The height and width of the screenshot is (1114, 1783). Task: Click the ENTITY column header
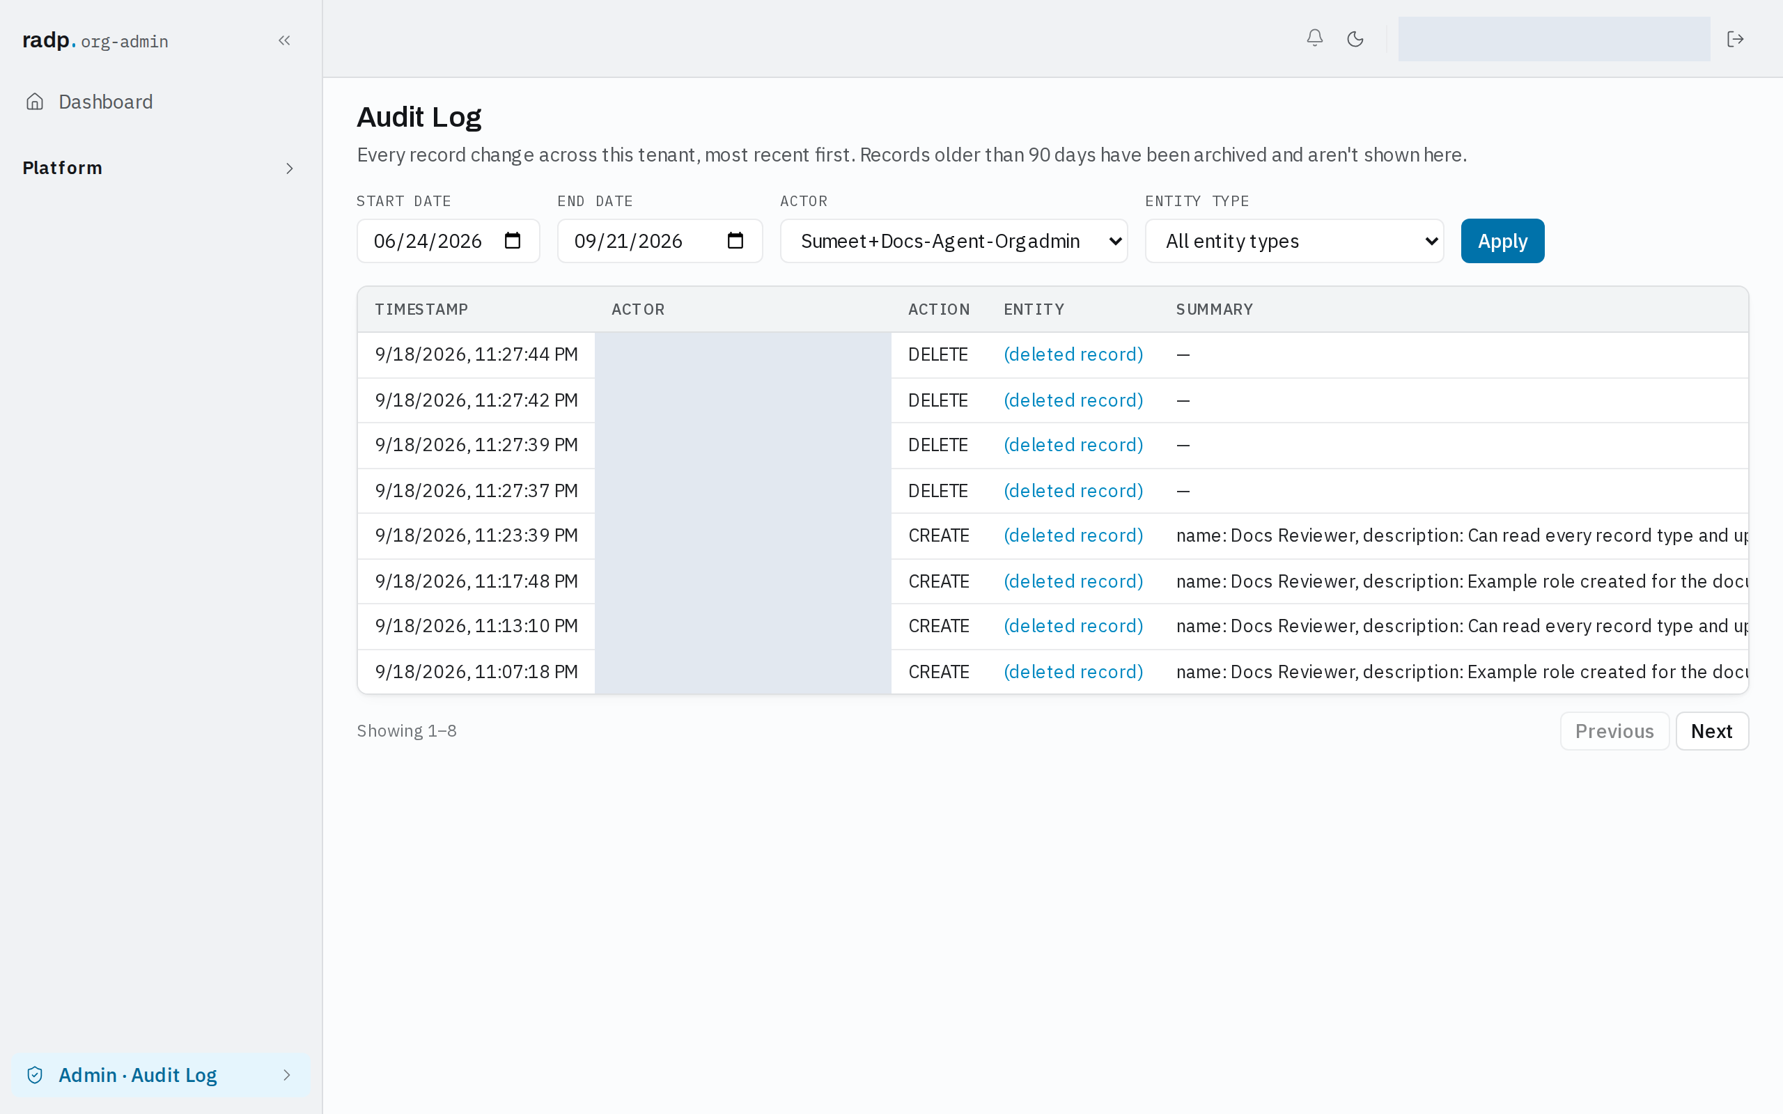tap(1034, 309)
